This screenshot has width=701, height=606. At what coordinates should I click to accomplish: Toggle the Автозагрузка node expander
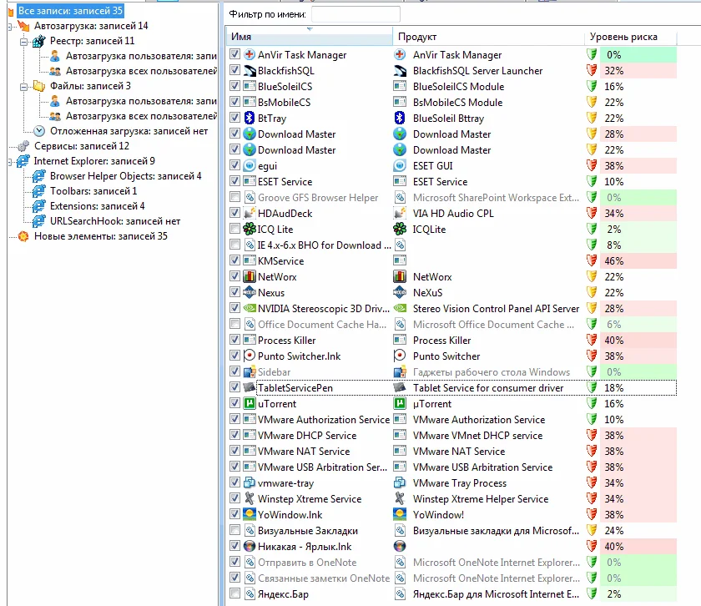(10, 27)
